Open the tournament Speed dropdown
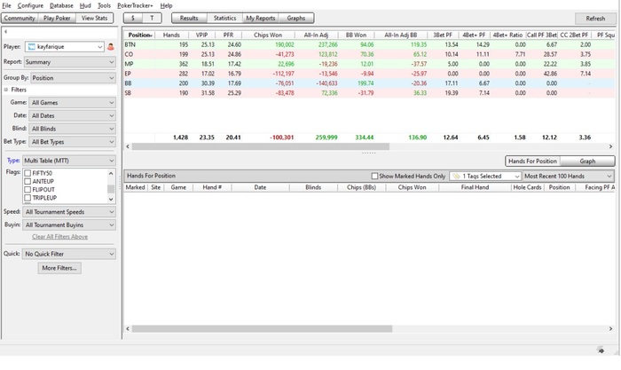621x370 pixels. 69,212
